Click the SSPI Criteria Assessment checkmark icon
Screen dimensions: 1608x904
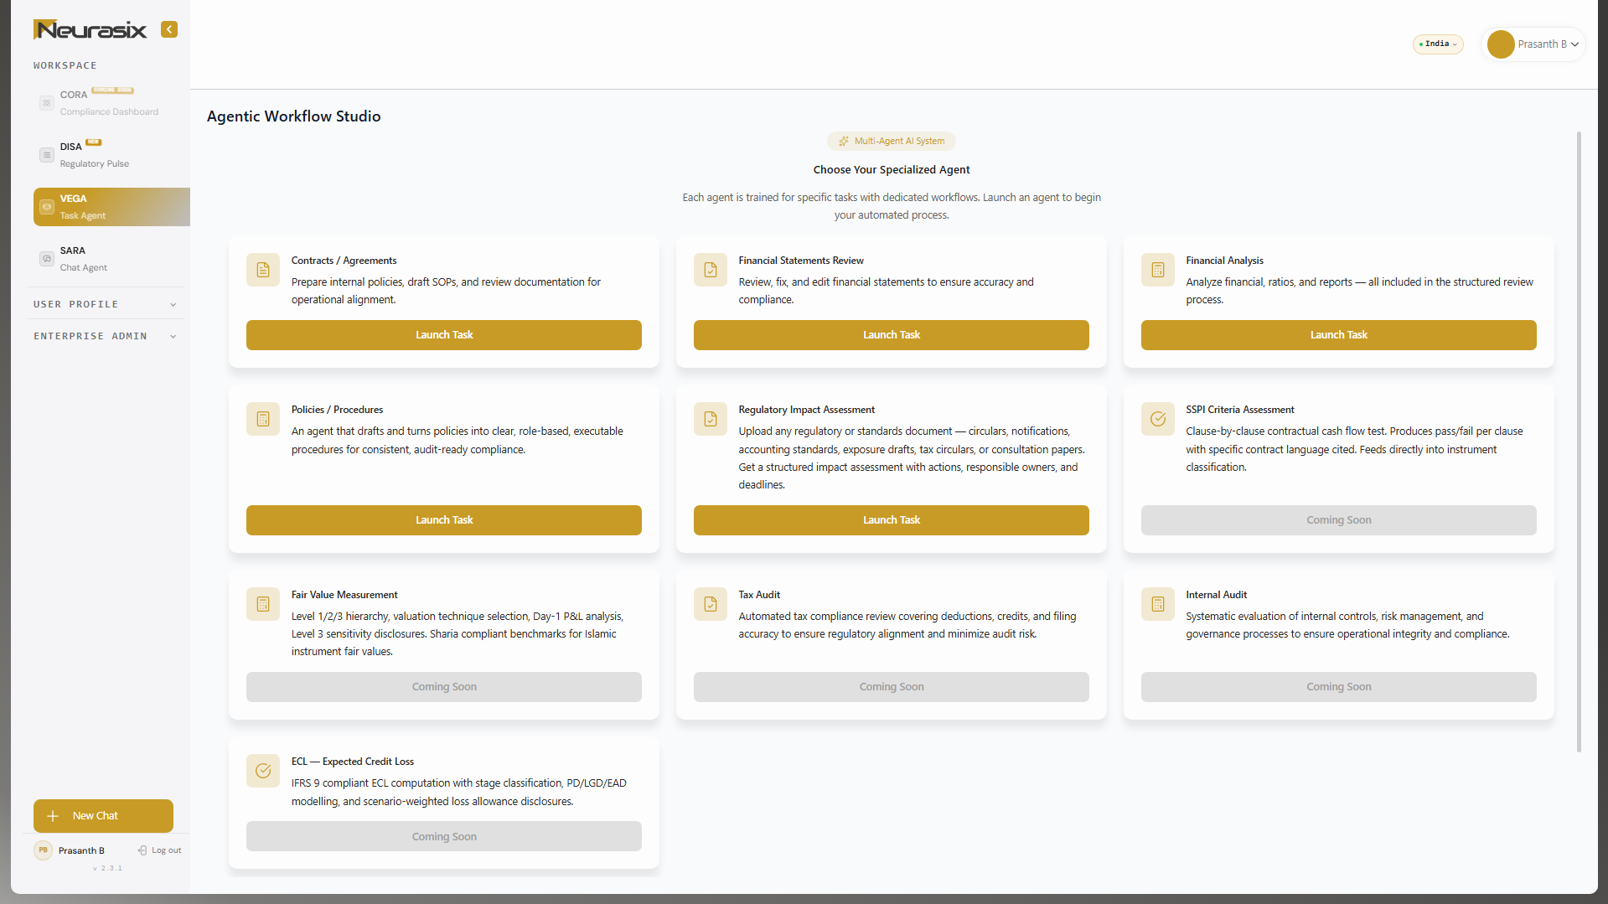(x=1158, y=419)
